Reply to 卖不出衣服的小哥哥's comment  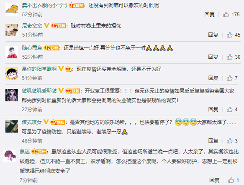click(209, 15)
